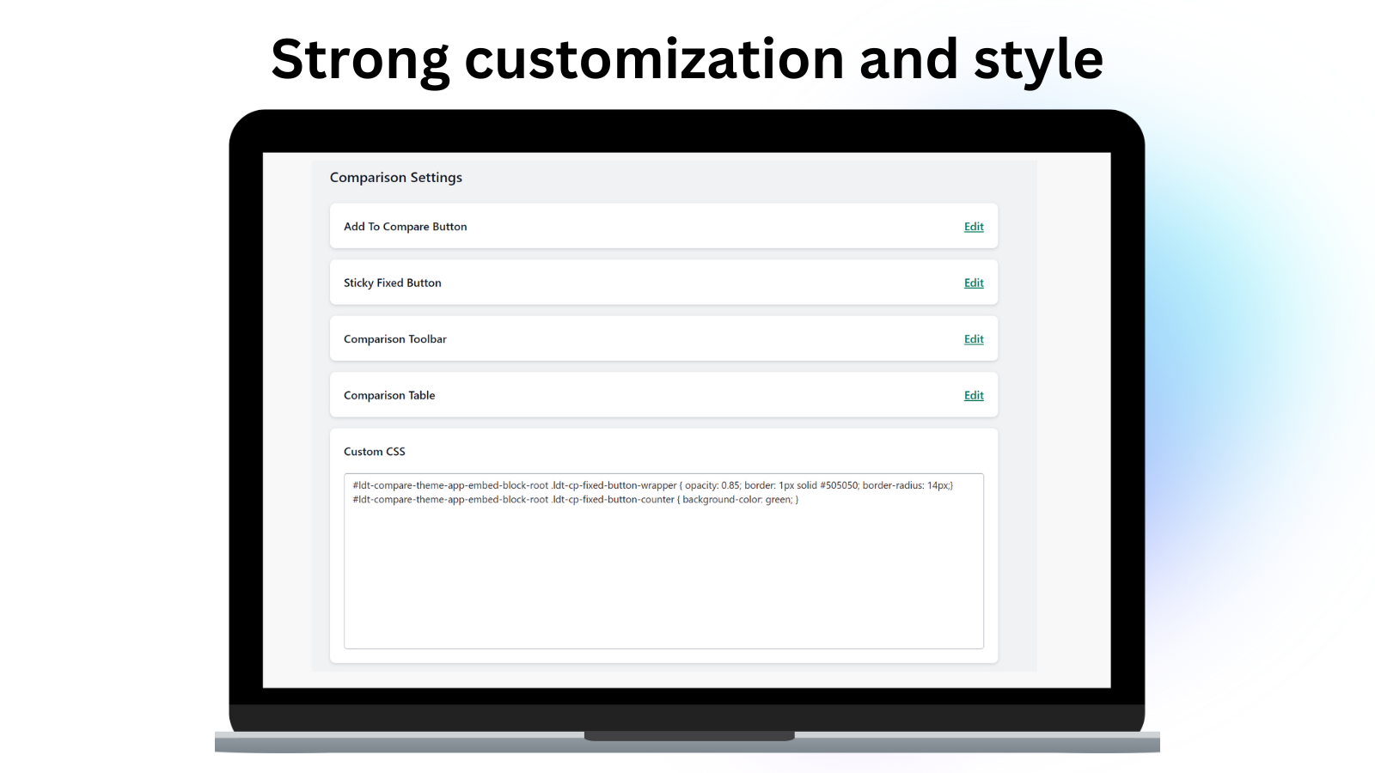Click inside the Custom CSS text area
Screen dimensions: 1375x773
662,558
